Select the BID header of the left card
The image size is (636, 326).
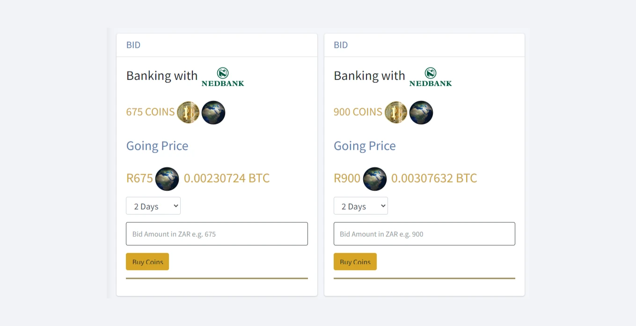(133, 45)
